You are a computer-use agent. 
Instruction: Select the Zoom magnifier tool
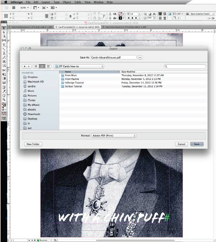(4, 99)
